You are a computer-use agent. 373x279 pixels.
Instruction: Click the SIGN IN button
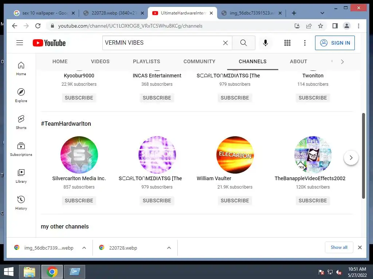click(335, 43)
